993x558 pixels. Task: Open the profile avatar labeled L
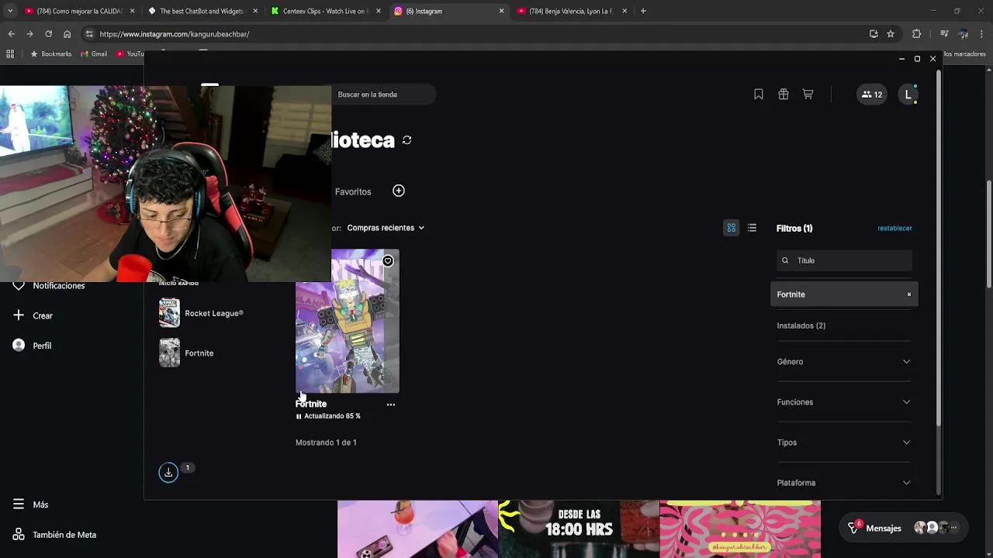(x=908, y=95)
